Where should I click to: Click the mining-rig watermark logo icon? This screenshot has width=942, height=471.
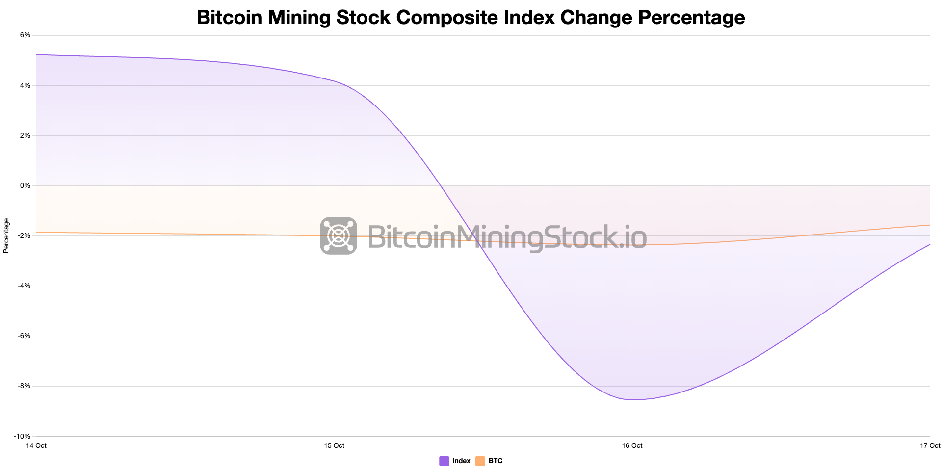339,235
